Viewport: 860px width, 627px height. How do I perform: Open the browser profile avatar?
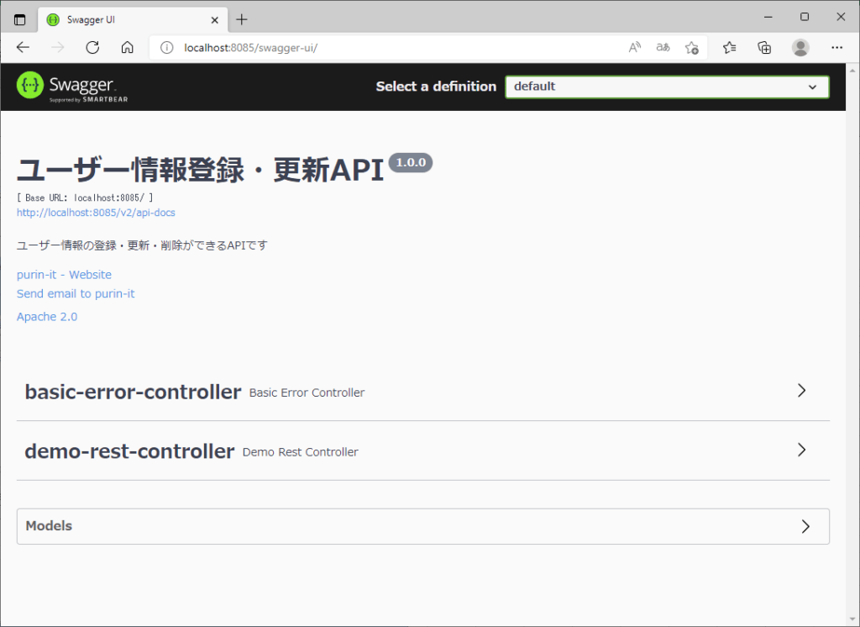(x=800, y=48)
